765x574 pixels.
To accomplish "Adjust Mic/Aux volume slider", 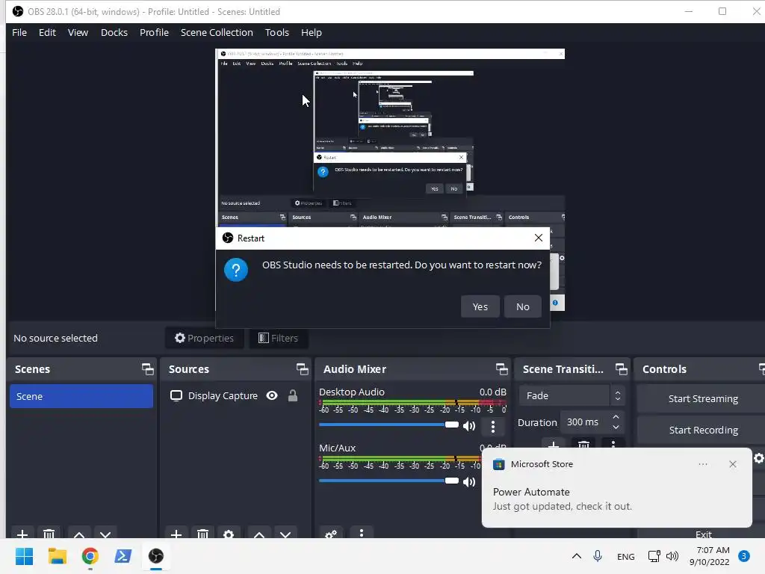I will click(x=388, y=481).
